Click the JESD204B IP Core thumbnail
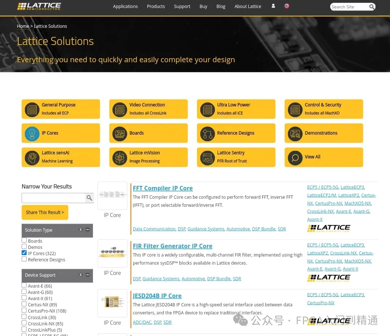Image resolution: width=390 pixels, height=336 pixels. click(x=112, y=303)
